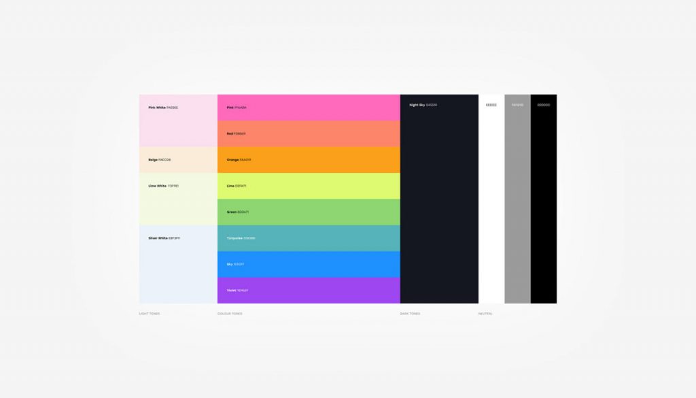Click the 'NEUTRAL' caption
Screen dimensions: 696x398
485,314
